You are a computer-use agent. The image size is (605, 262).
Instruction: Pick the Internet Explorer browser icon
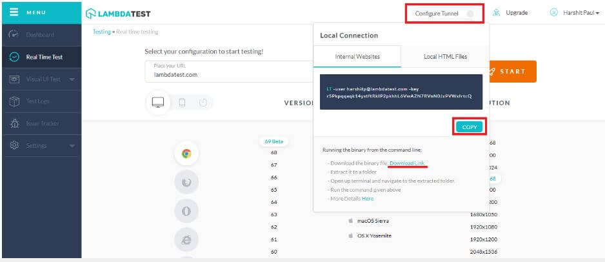(186, 240)
